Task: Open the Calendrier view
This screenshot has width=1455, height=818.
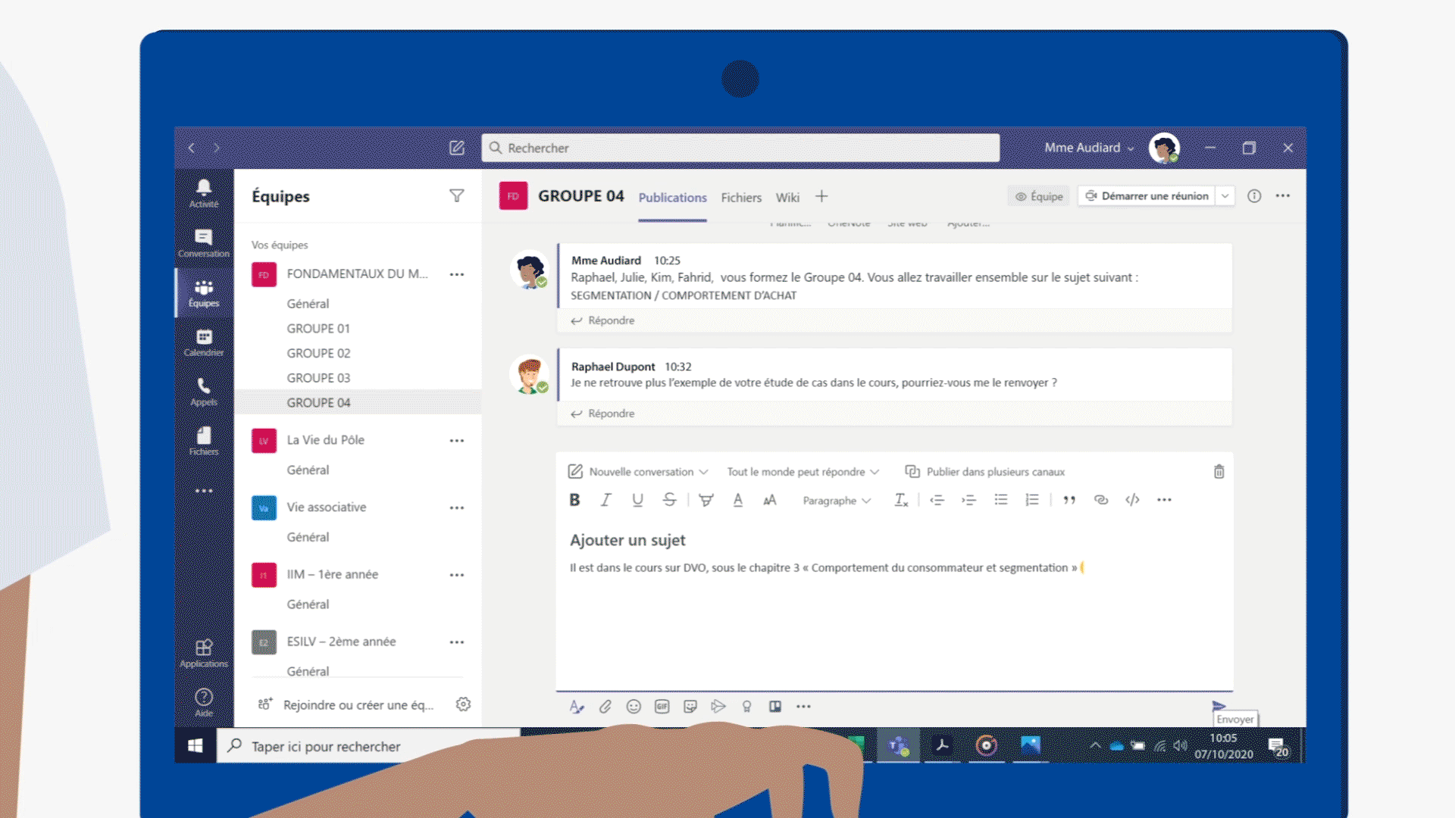Action: pos(204,342)
